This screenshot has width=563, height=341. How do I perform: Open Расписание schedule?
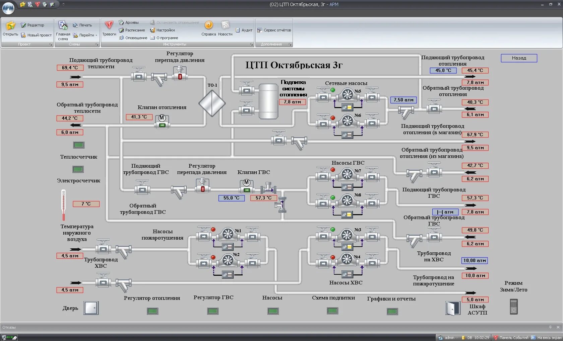132,30
